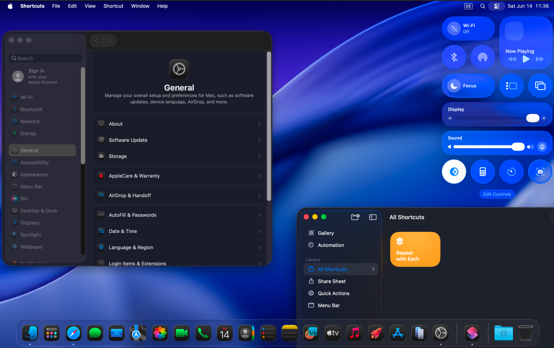The image size is (554, 348).
Task: Open Freeform from the Dock
Action: (311, 334)
